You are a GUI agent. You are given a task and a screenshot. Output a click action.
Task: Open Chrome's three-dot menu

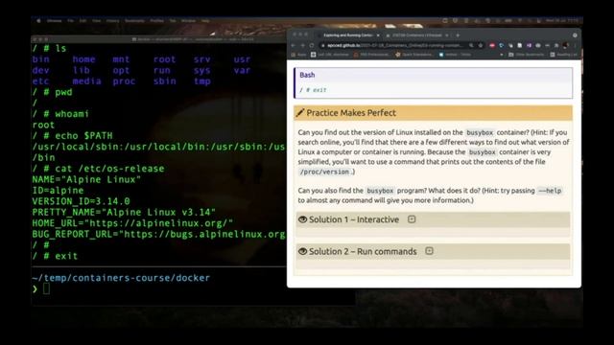click(575, 45)
